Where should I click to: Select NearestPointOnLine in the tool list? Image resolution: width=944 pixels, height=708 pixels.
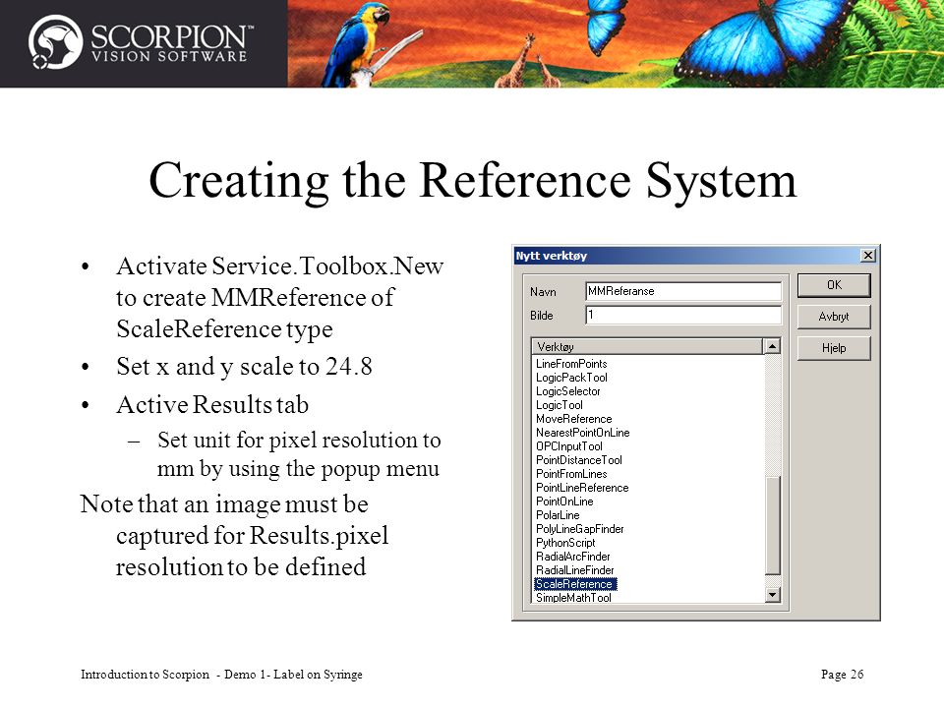[x=583, y=433]
